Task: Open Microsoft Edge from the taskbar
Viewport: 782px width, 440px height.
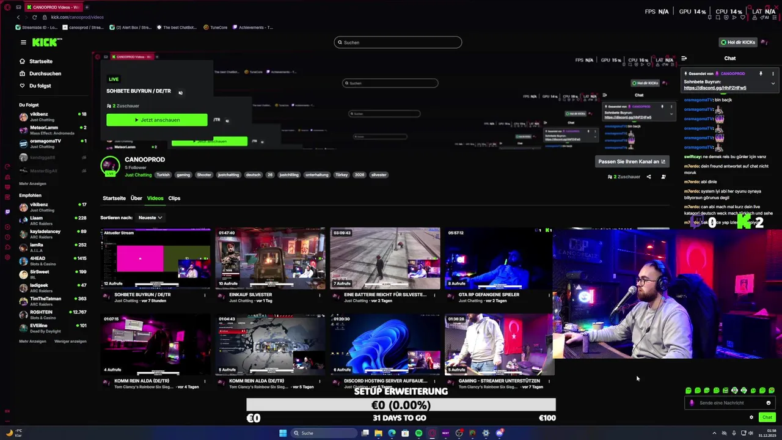Action: coord(392,433)
